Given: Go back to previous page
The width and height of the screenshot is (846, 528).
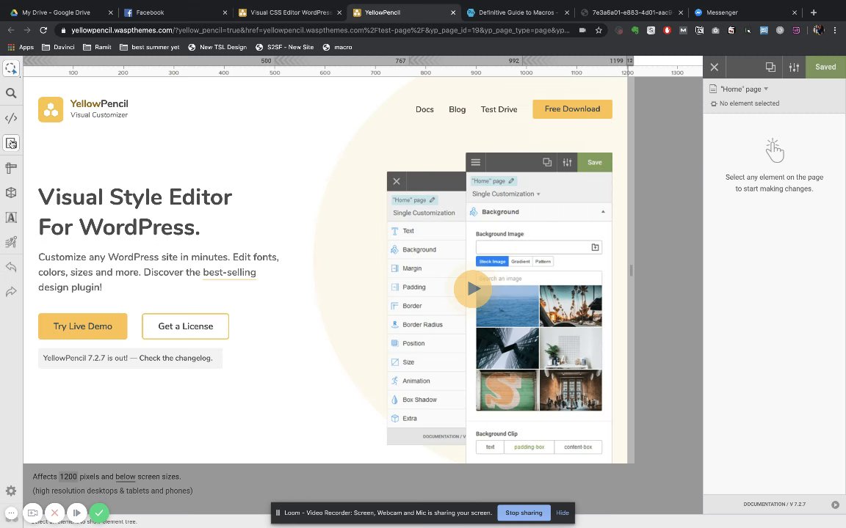Looking at the screenshot, I should coord(11,31).
